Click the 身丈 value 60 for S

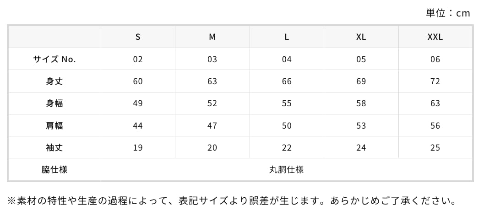[138, 81]
